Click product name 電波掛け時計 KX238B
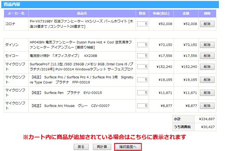Image resolution: width=240 pixels, height=151 pixels. (63, 56)
